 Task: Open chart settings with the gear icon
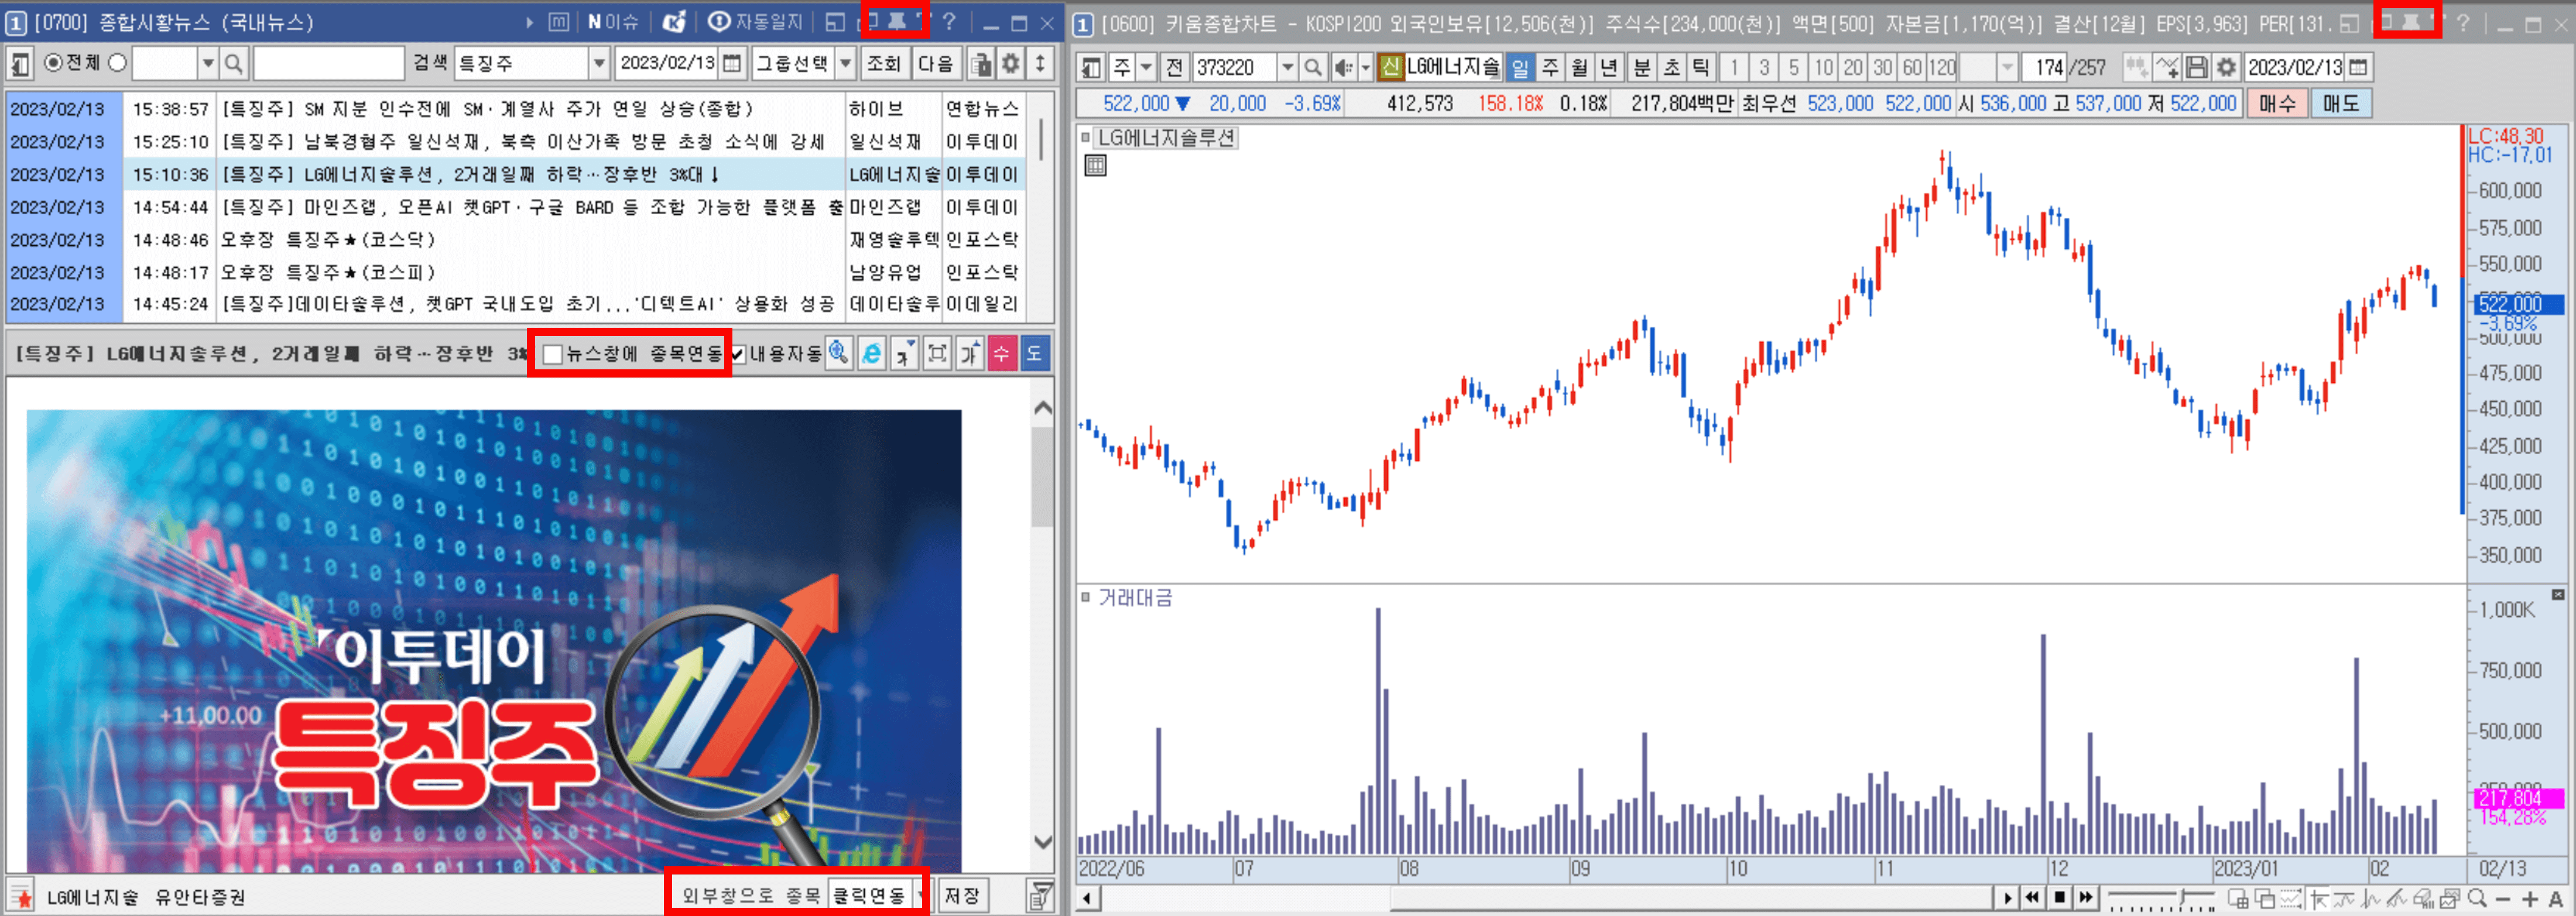coord(2228,67)
